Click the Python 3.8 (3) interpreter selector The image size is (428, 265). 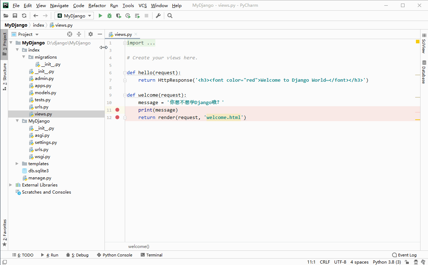coord(387,262)
